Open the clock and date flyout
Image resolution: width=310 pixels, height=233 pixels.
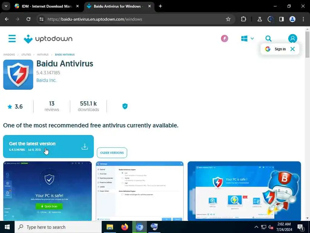tap(284, 227)
